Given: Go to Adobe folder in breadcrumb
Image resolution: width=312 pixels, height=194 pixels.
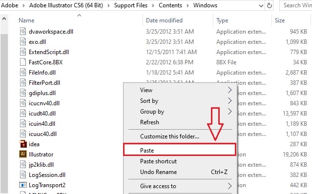Looking at the screenshot, I should click(x=9, y=5).
